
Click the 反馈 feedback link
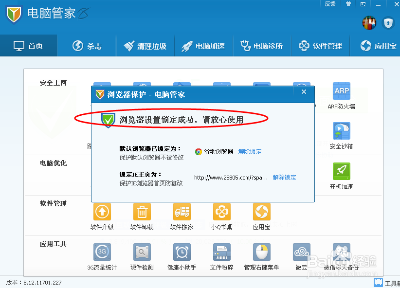click(x=330, y=4)
